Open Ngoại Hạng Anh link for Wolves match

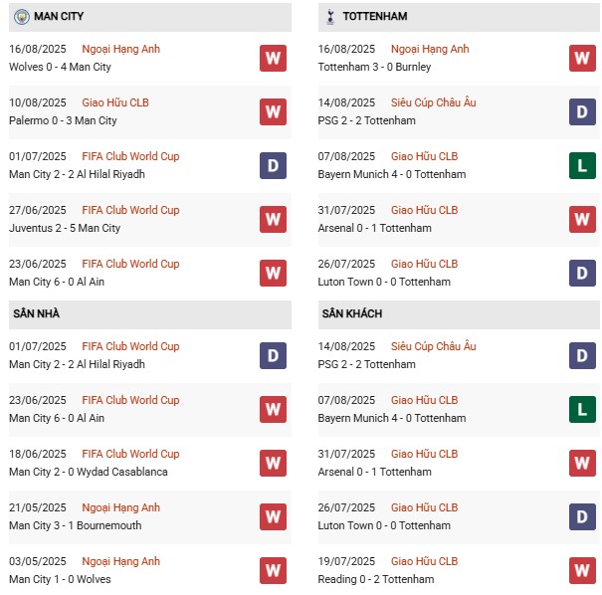[122, 49]
